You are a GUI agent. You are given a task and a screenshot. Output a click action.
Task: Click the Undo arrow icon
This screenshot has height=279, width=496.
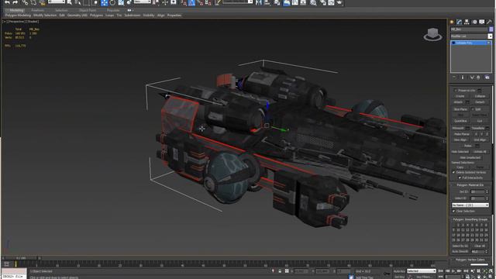click(x=7, y=2)
